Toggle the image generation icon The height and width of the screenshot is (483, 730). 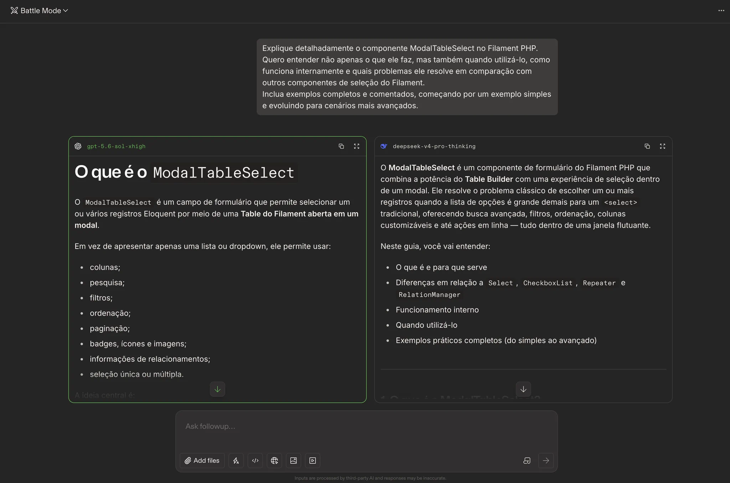click(293, 461)
